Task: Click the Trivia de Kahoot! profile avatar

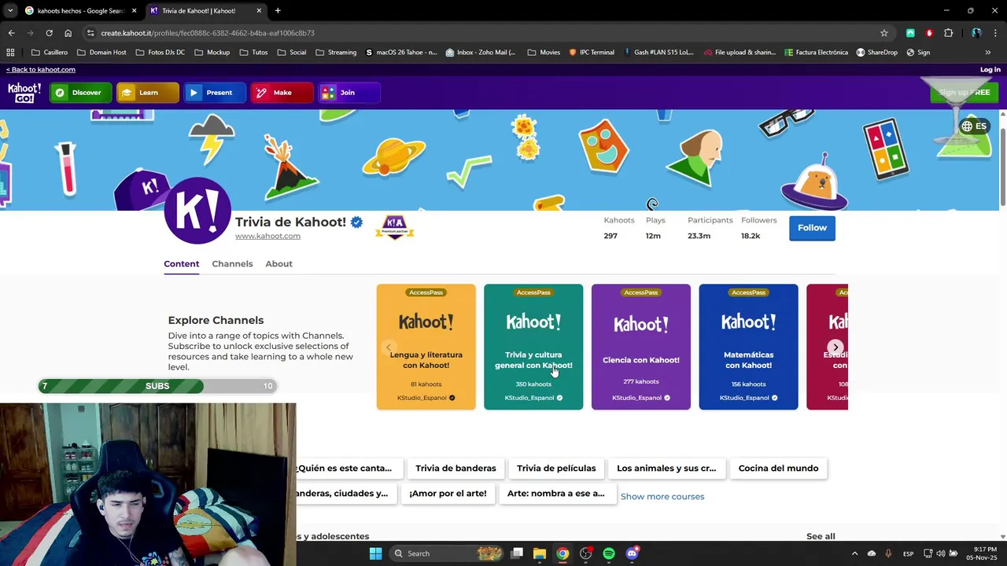Action: click(x=197, y=211)
